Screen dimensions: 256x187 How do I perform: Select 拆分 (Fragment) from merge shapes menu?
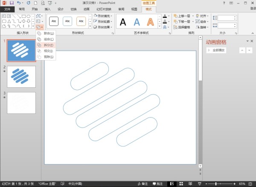48,45
